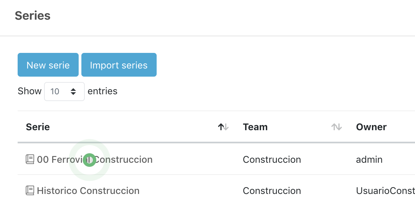Click book icon beside Historico Construccion
Viewport: 415px width, 217px height.
point(30,191)
